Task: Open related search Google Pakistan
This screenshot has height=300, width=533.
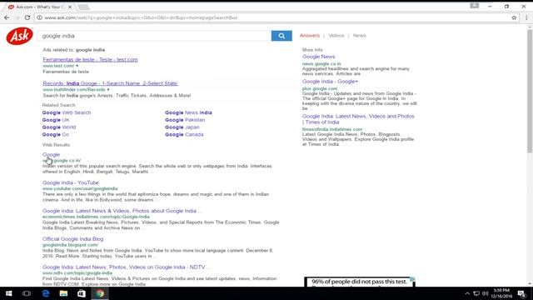Action: pos(185,120)
